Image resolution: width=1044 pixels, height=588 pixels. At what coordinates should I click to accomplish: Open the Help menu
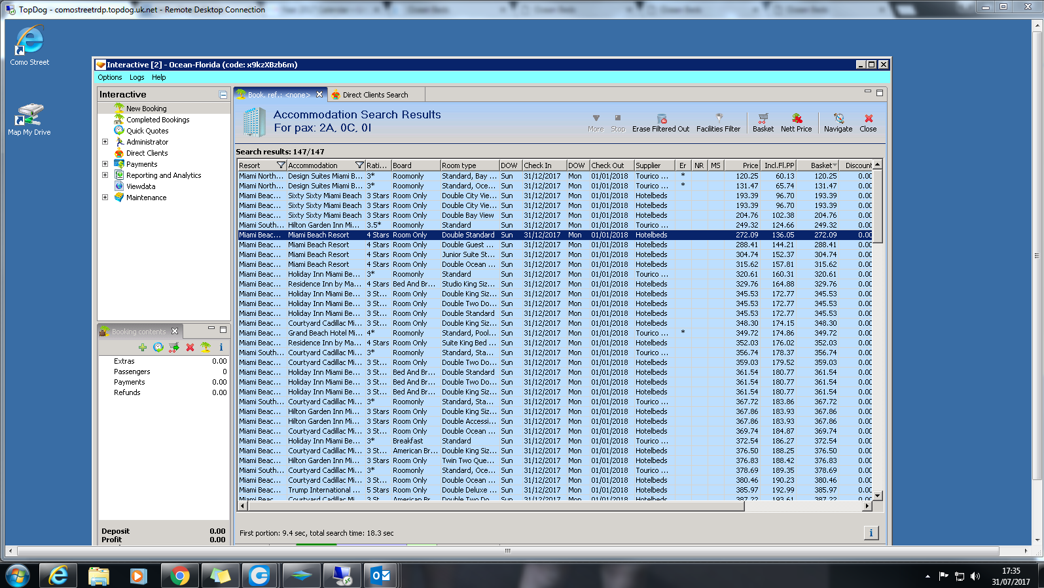159,77
